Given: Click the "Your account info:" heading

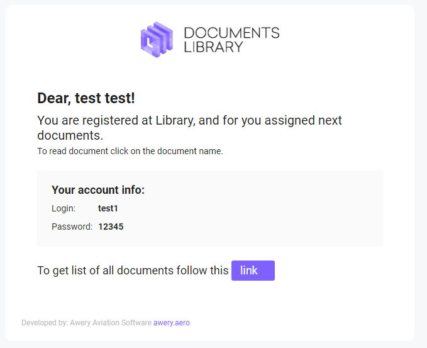Looking at the screenshot, I should coord(98,190).
